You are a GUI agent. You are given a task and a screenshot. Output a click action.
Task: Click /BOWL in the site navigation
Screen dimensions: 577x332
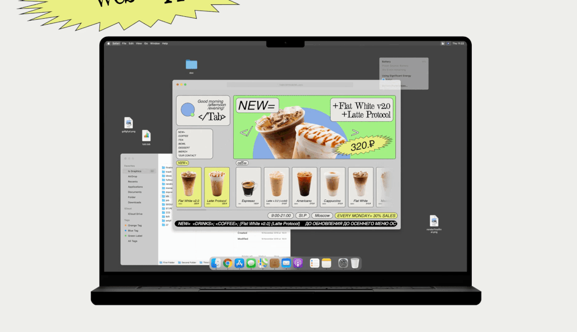182,143
